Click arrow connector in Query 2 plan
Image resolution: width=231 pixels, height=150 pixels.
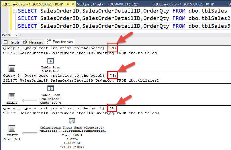pyautogui.click(x=30, y=100)
